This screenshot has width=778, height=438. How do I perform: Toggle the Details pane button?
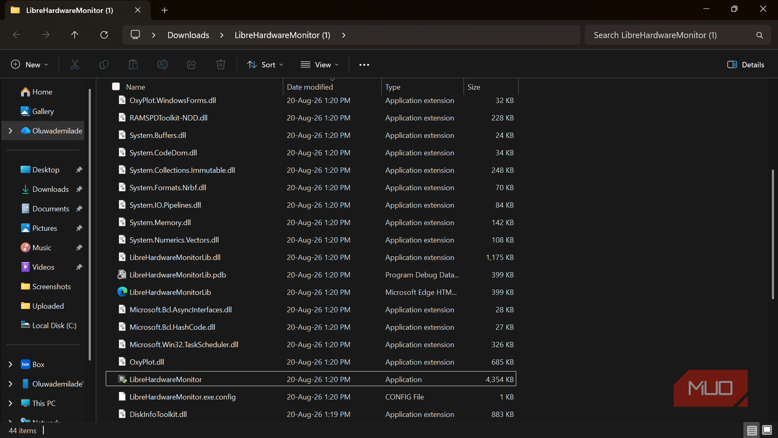click(x=745, y=65)
